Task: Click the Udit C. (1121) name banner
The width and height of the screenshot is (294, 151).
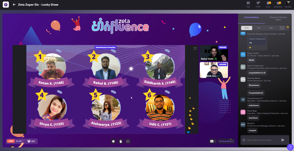Action: 160,124
